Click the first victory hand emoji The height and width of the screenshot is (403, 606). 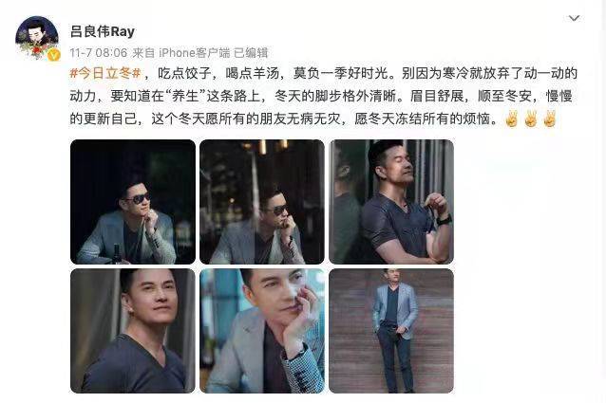[x=512, y=119]
